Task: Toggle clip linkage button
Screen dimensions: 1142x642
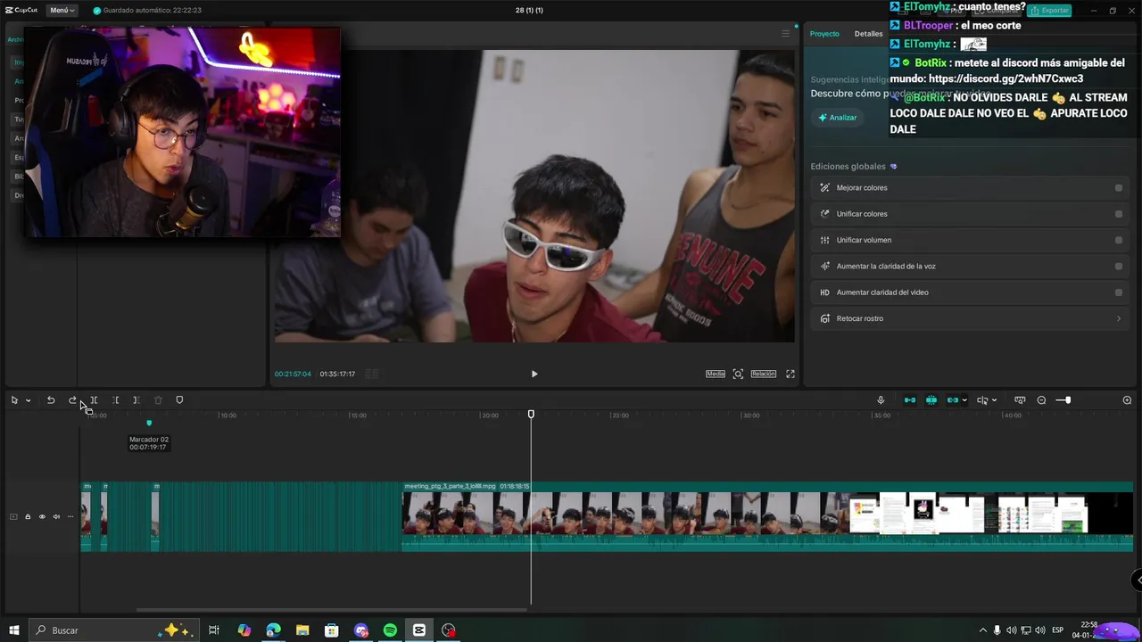Action: tap(952, 400)
